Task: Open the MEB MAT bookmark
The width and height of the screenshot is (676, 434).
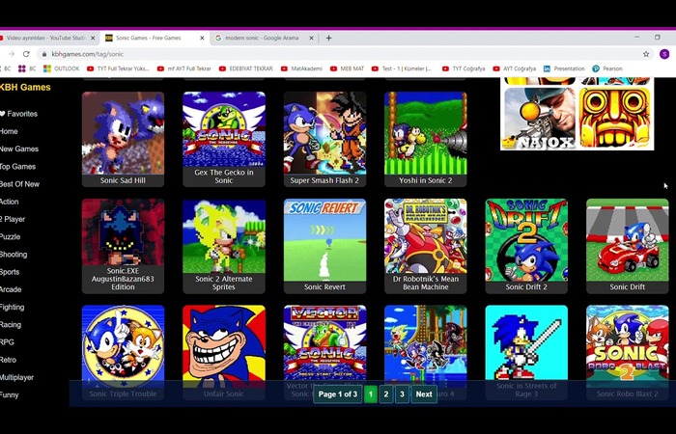Action: coord(348,68)
